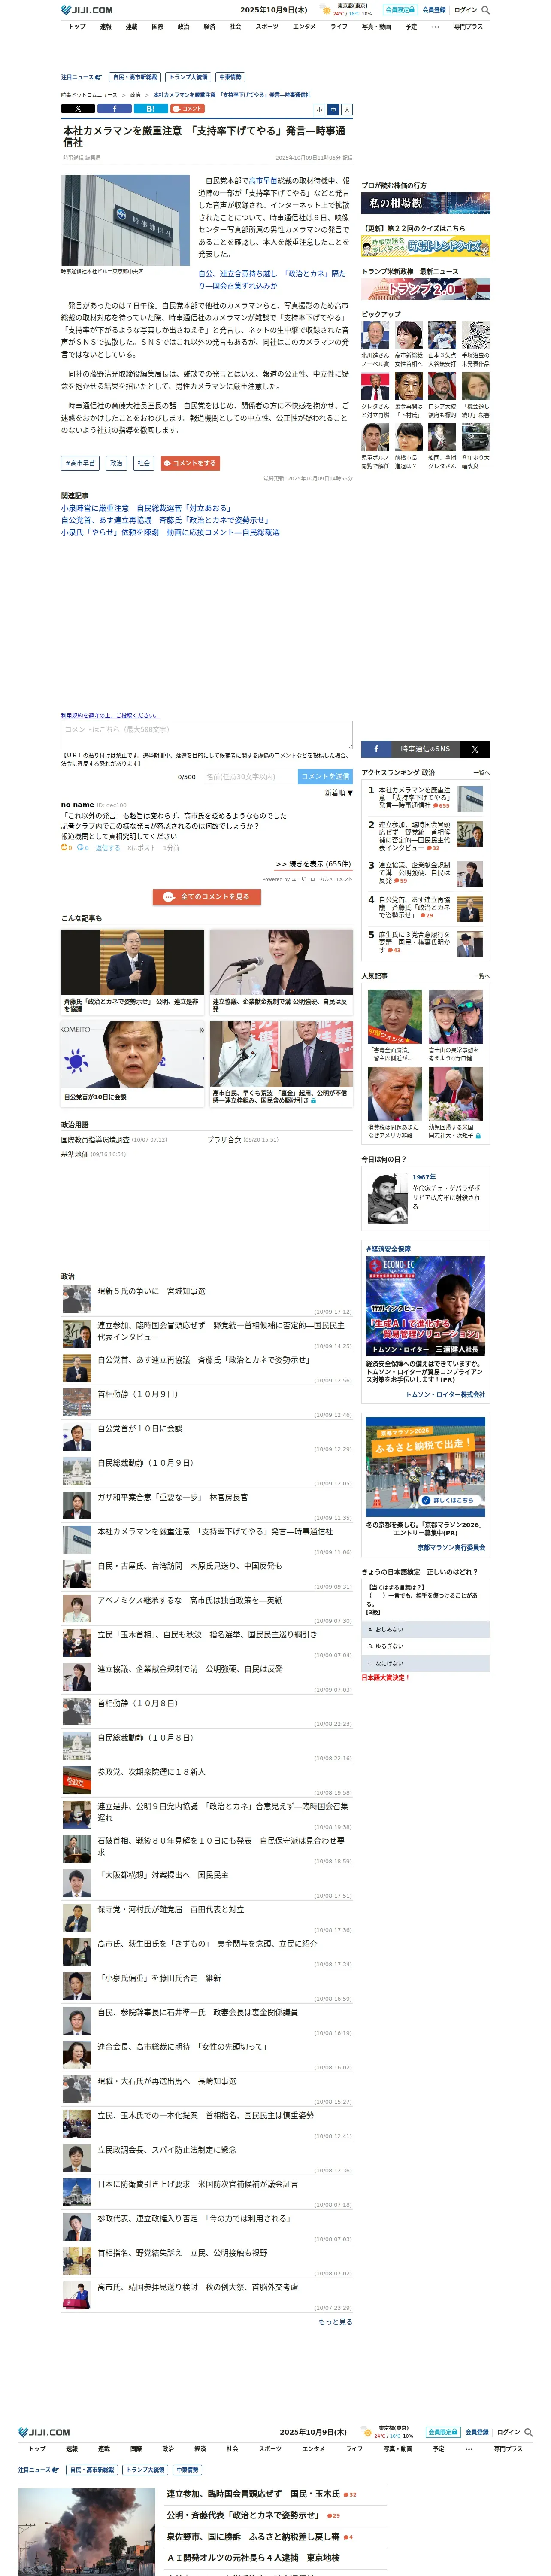The height and width of the screenshot is (2576, 551).
Task: Click the 時事通信 building article photo
Action: [125, 220]
